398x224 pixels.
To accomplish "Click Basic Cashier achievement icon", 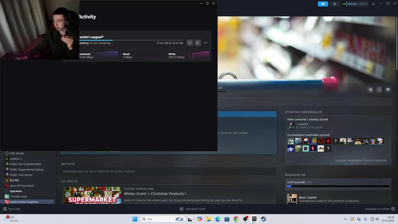I will tap(292, 199).
